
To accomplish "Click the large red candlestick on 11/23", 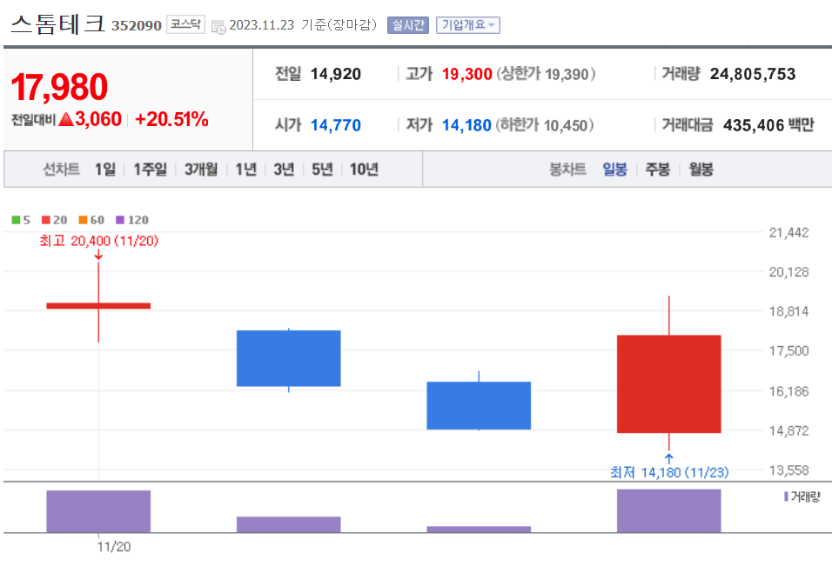I will [668, 383].
